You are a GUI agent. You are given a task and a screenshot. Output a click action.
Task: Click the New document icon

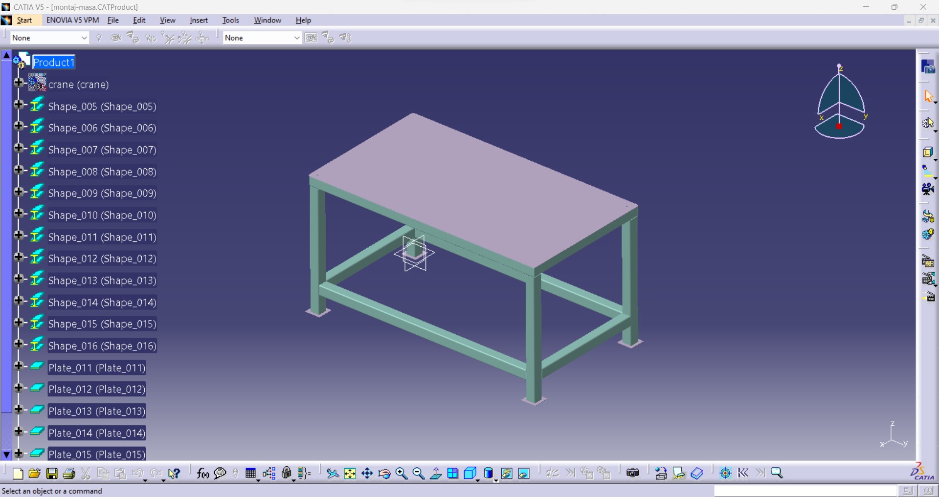pos(18,473)
